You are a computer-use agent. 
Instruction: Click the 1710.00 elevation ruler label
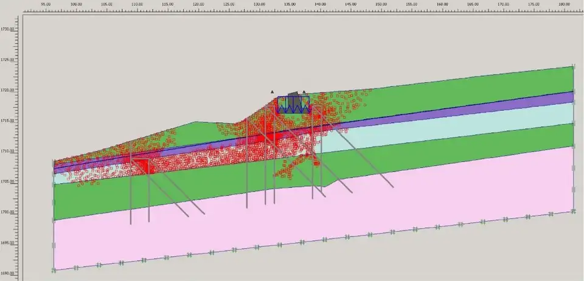(x=7, y=151)
